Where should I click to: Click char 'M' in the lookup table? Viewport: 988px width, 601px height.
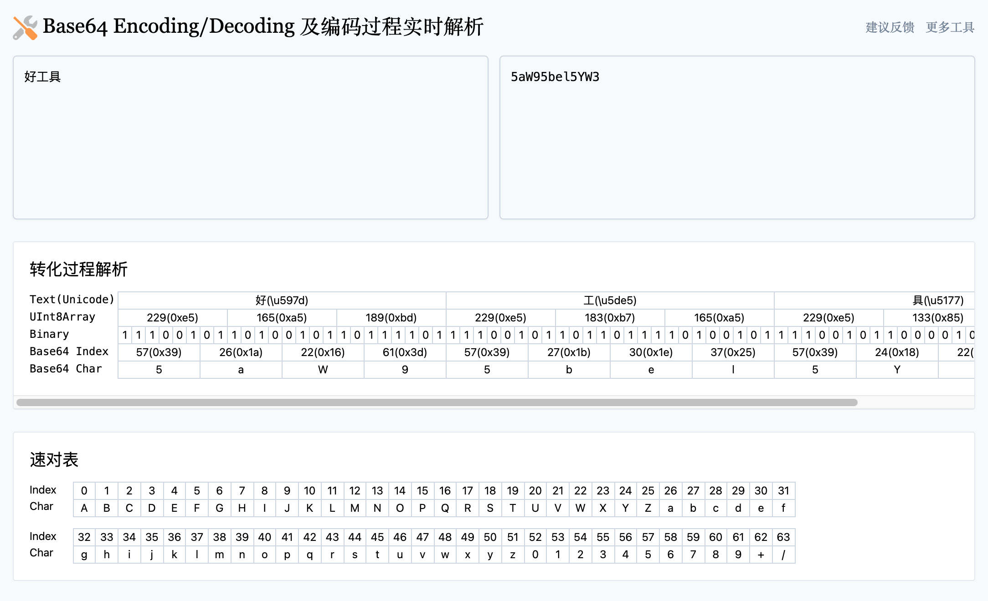click(x=355, y=508)
